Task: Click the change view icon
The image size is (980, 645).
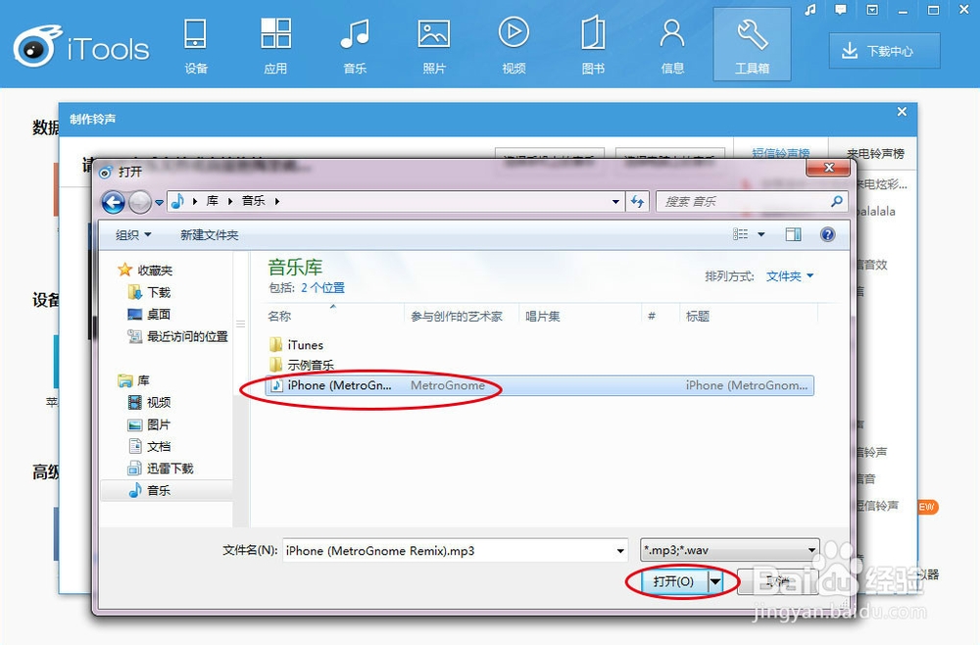Action: click(741, 234)
